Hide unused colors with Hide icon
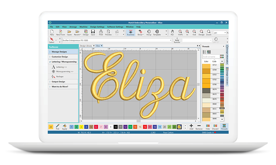This screenshot has width=276, height=165. point(208,127)
